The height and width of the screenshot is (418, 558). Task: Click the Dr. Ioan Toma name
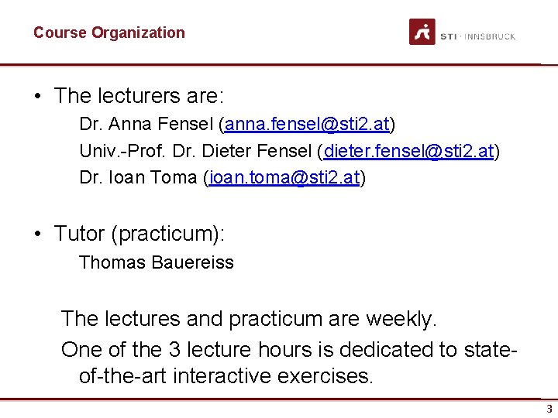tap(138, 177)
